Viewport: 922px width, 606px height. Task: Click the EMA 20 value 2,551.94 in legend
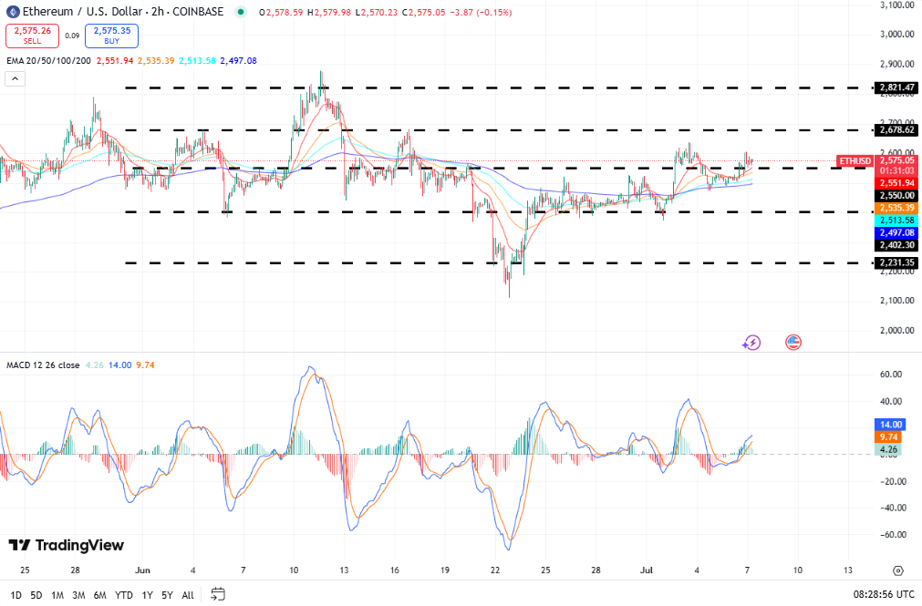click(115, 60)
